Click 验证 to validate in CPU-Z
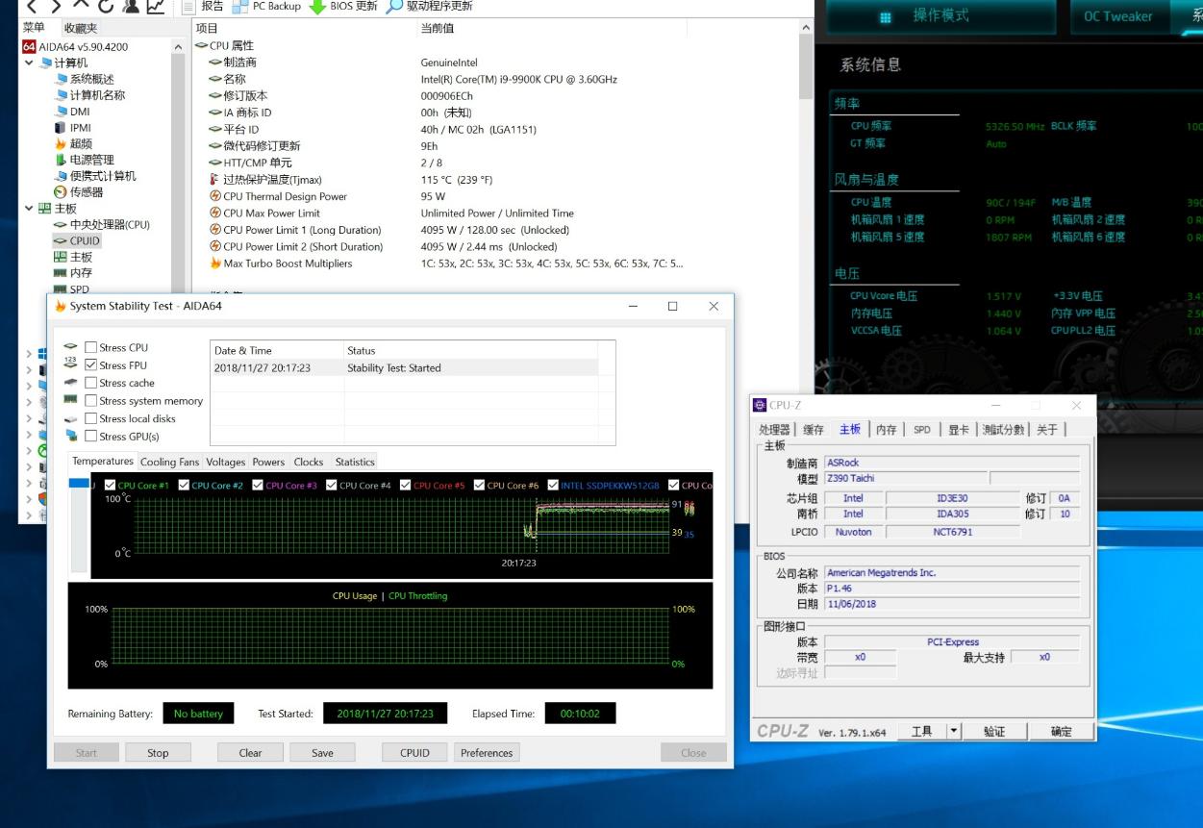This screenshot has width=1203, height=828. coord(994,730)
